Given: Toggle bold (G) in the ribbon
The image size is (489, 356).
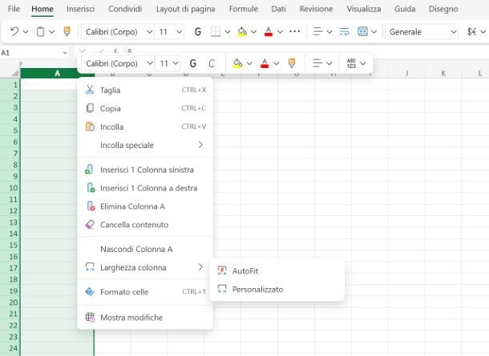Looking at the screenshot, I should [x=198, y=32].
